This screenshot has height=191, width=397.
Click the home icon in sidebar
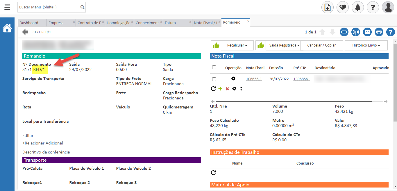coord(7,28)
